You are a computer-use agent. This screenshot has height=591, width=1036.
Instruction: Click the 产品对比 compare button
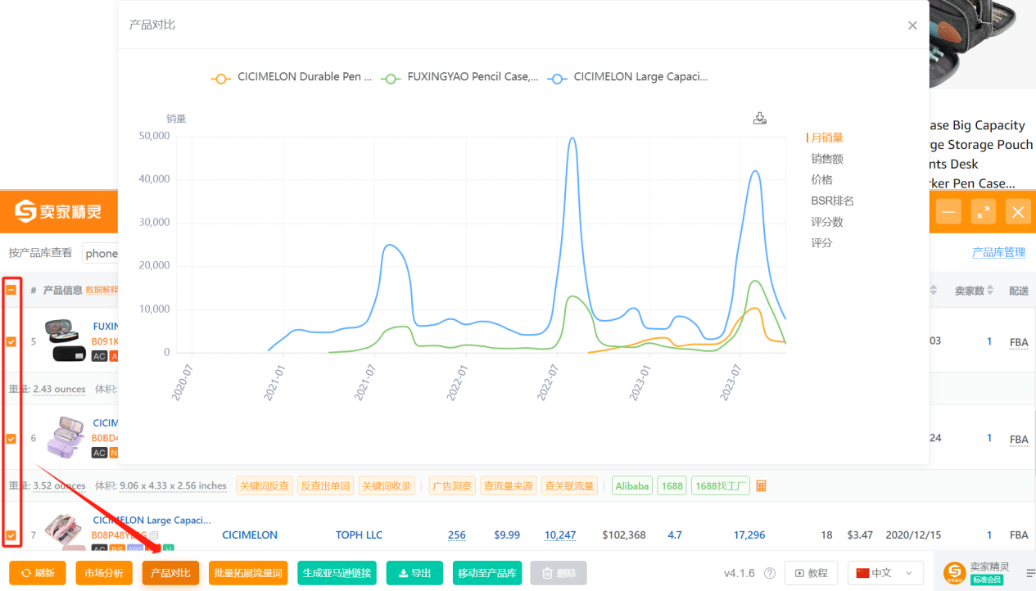click(170, 573)
